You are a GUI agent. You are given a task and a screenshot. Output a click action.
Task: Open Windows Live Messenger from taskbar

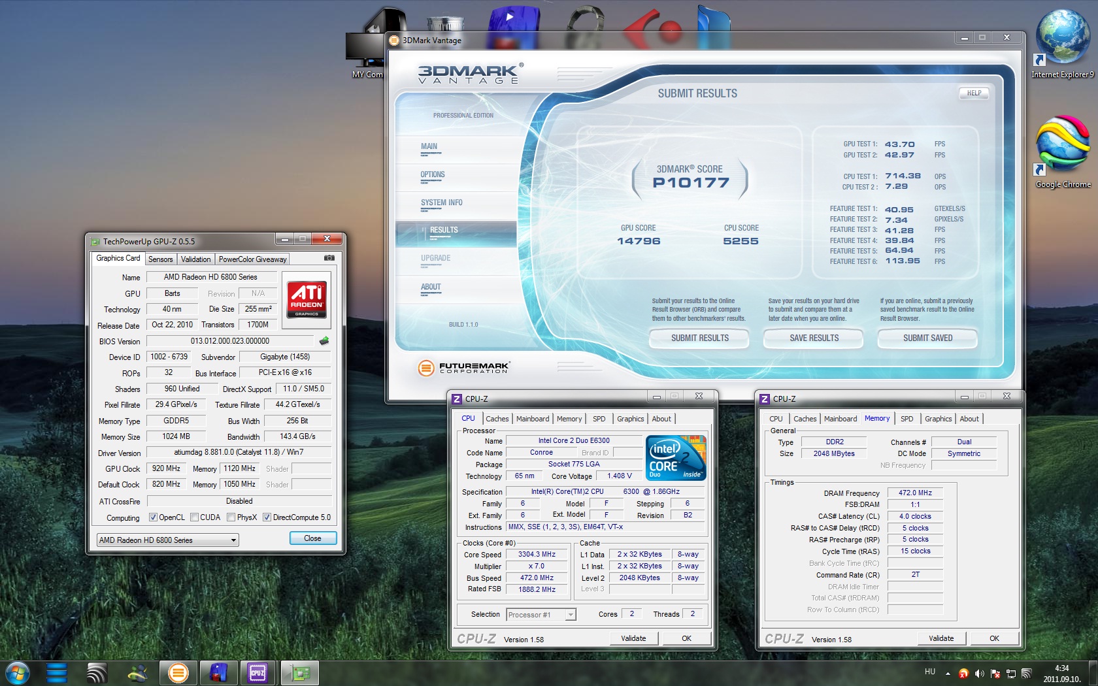(x=138, y=672)
